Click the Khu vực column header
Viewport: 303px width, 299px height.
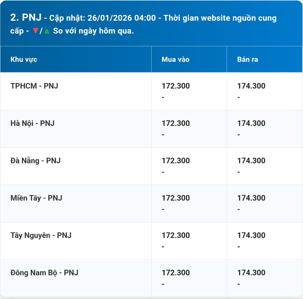(24, 60)
